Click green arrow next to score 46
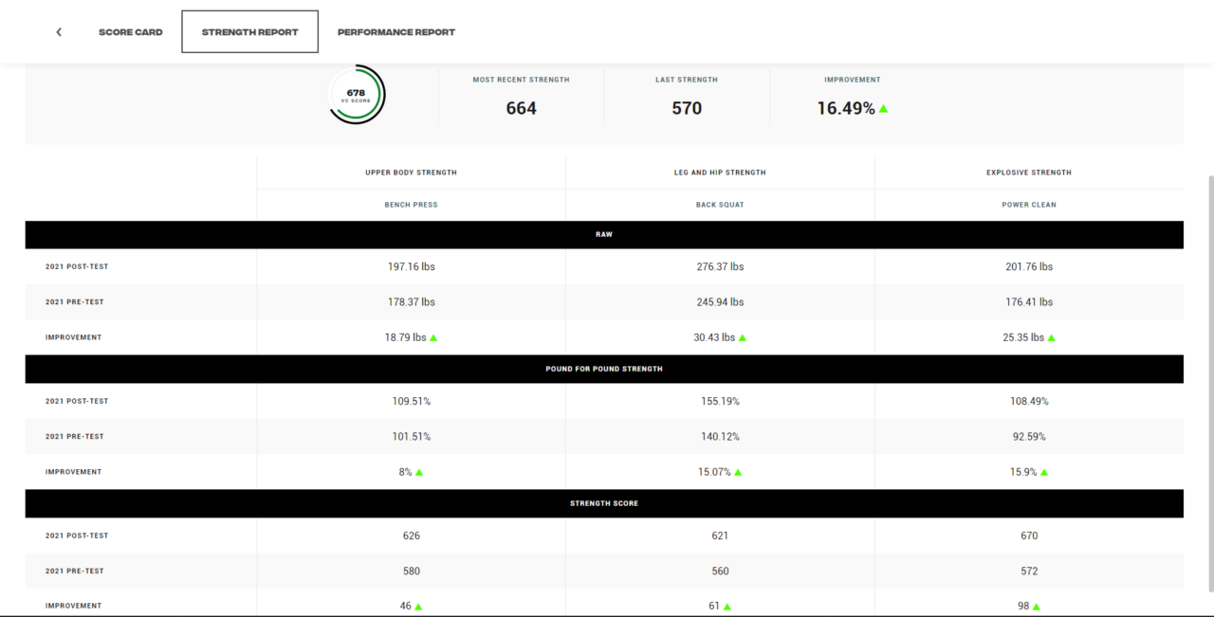Viewport: 1214px width, 617px height. 418,607
